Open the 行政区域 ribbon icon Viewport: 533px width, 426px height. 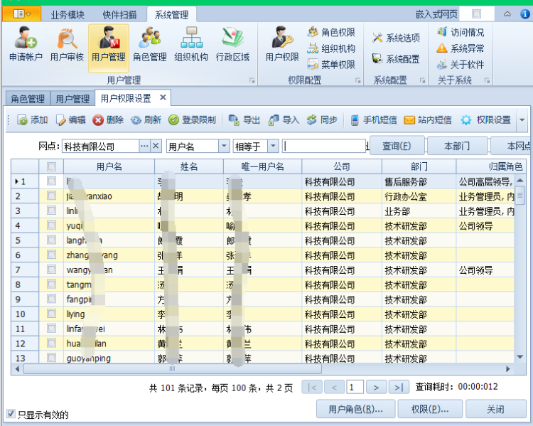pos(232,45)
